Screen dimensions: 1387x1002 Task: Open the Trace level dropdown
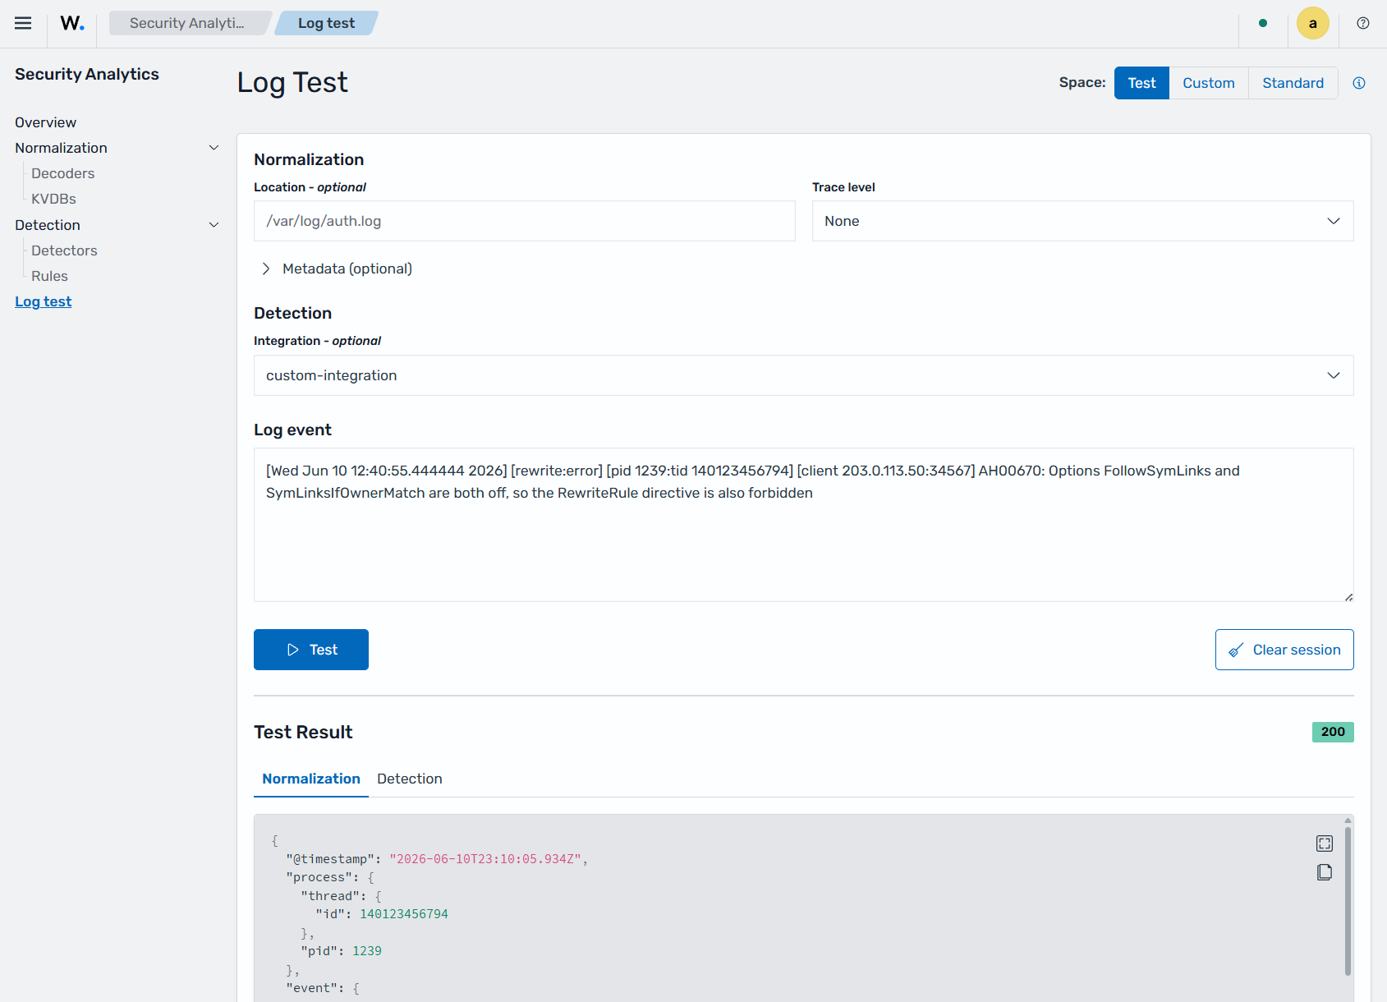tap(1082, 221)
